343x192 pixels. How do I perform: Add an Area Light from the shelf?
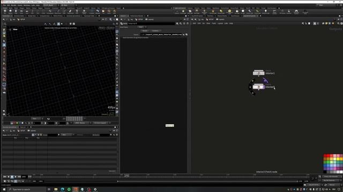[x=197, y=12]
